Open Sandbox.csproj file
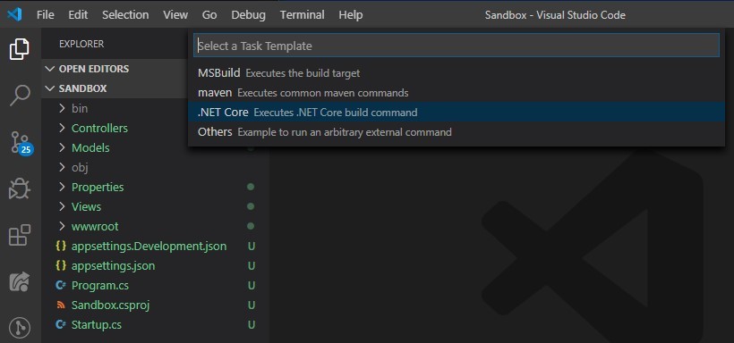Viewport: 734px width, 343px height. click(x=110, y=305)
